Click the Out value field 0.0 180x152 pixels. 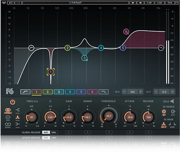(164, 92)
